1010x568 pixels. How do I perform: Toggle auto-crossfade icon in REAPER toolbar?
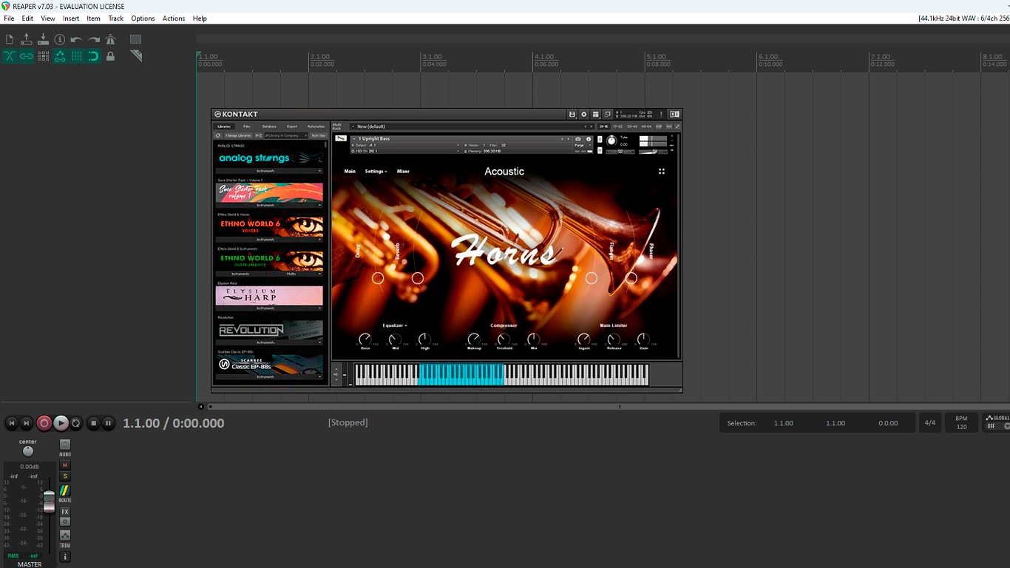[x=10, y=56]
